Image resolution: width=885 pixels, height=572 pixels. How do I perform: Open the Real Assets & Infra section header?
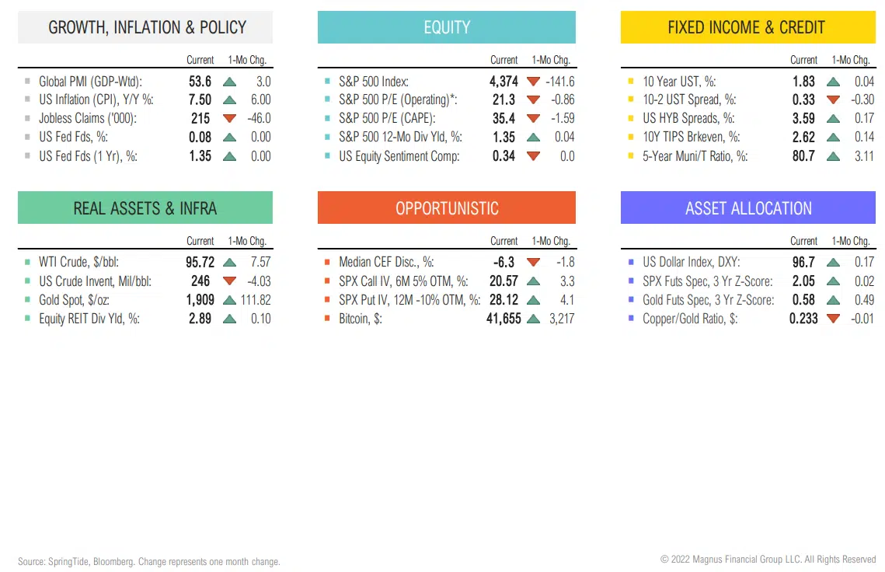pos(145,208)
